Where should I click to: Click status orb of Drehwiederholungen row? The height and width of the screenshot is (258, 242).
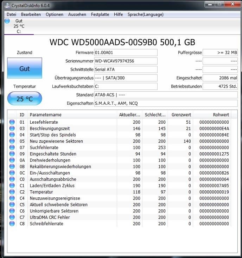pyautogui.click(x=12, y=160)
